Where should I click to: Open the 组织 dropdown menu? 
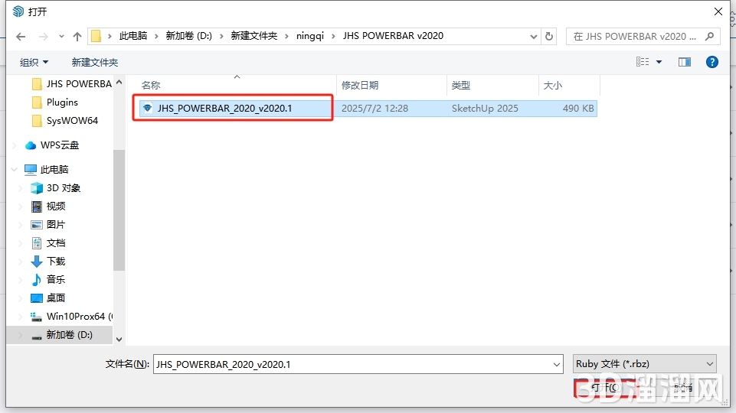click(34, 62)
